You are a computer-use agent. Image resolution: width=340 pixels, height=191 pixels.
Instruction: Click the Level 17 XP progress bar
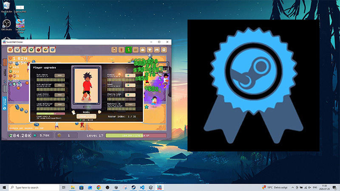pyautogui.click(x=136, y=135)
